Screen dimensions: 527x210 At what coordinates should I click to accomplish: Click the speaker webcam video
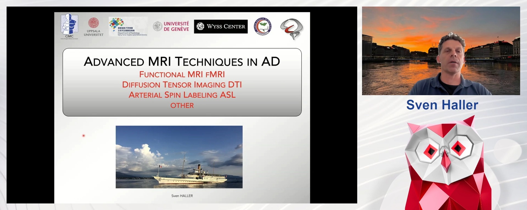pyautogui.click(x=441, y=51)
